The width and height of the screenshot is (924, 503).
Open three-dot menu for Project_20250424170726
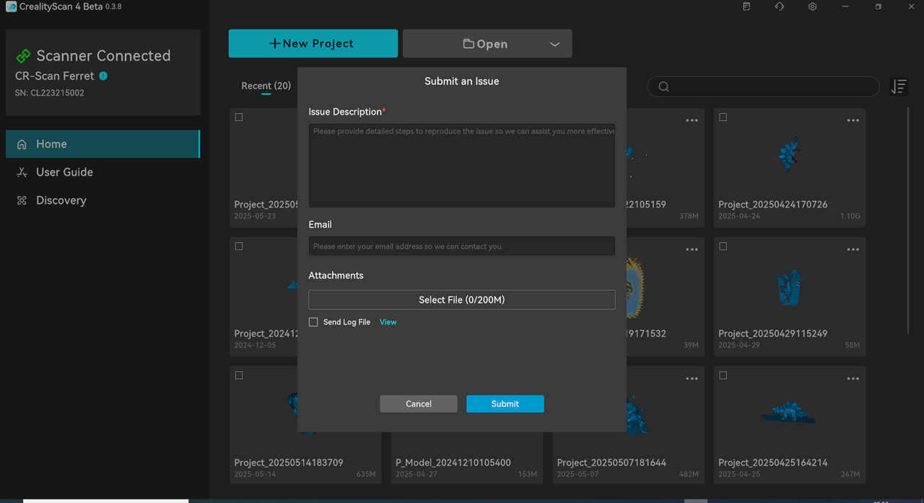point(853,120)
